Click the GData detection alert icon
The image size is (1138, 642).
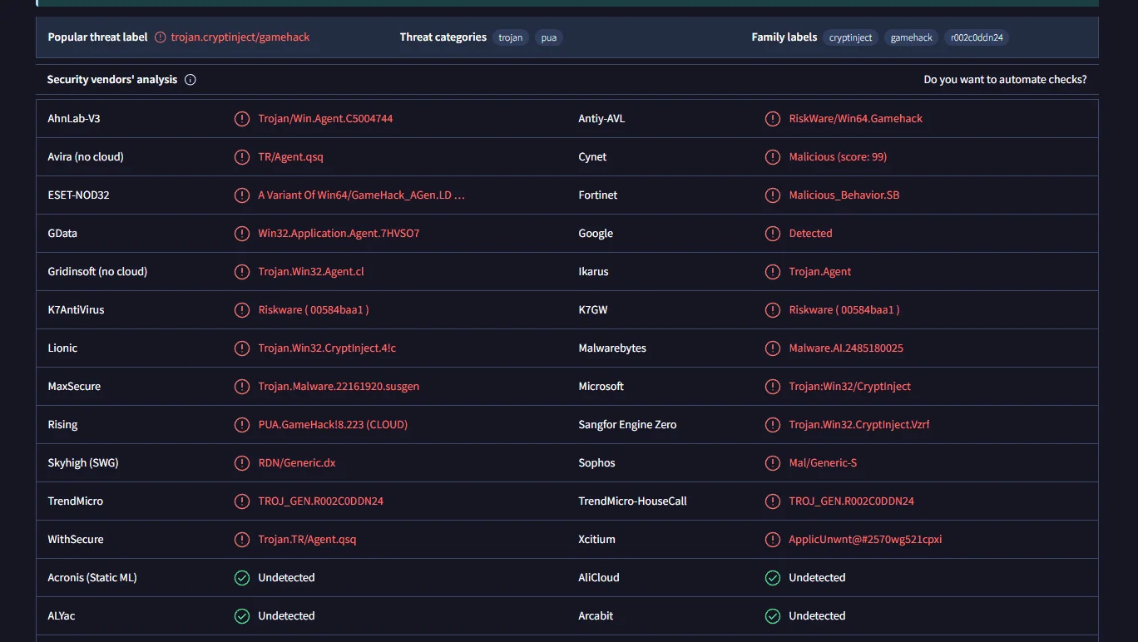click(x=242, y=234)
